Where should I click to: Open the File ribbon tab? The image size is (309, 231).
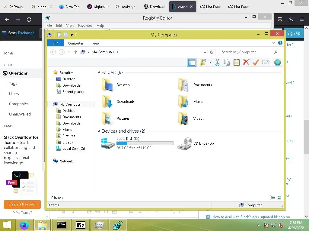point(56,43)
